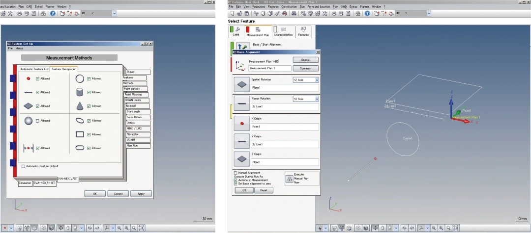
Task: Click the Measurement Plan 1 name field
Action: pyautogui.click(x=270, y=68)
